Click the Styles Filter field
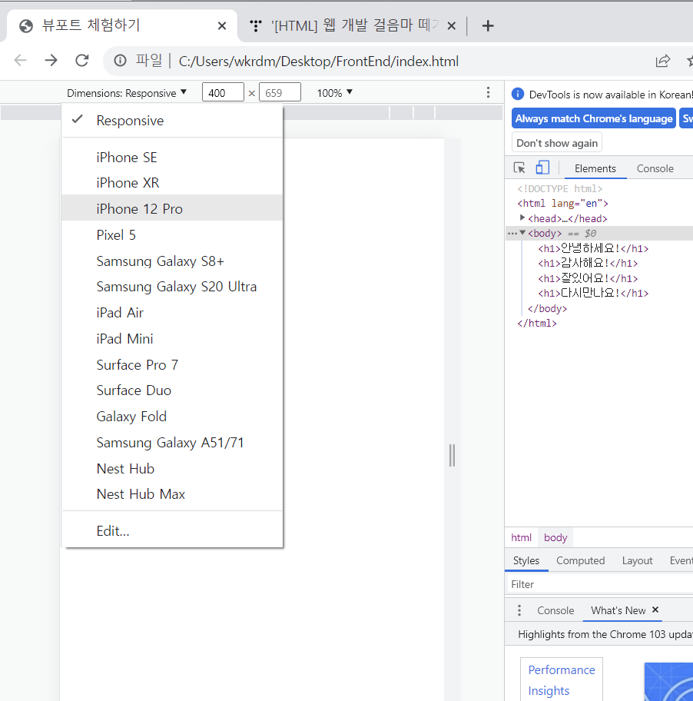693x701 pixels. (599, 584)
